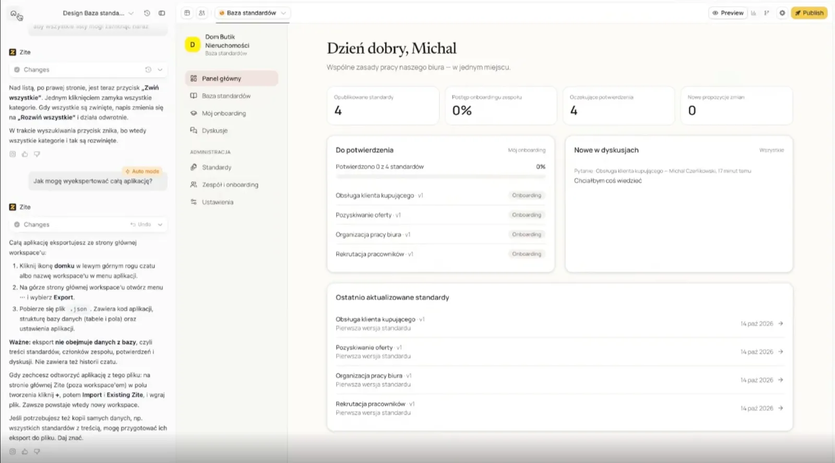Open app settings gear icon
This screenshot has width=835, height=463.
(x=782, y=13)
